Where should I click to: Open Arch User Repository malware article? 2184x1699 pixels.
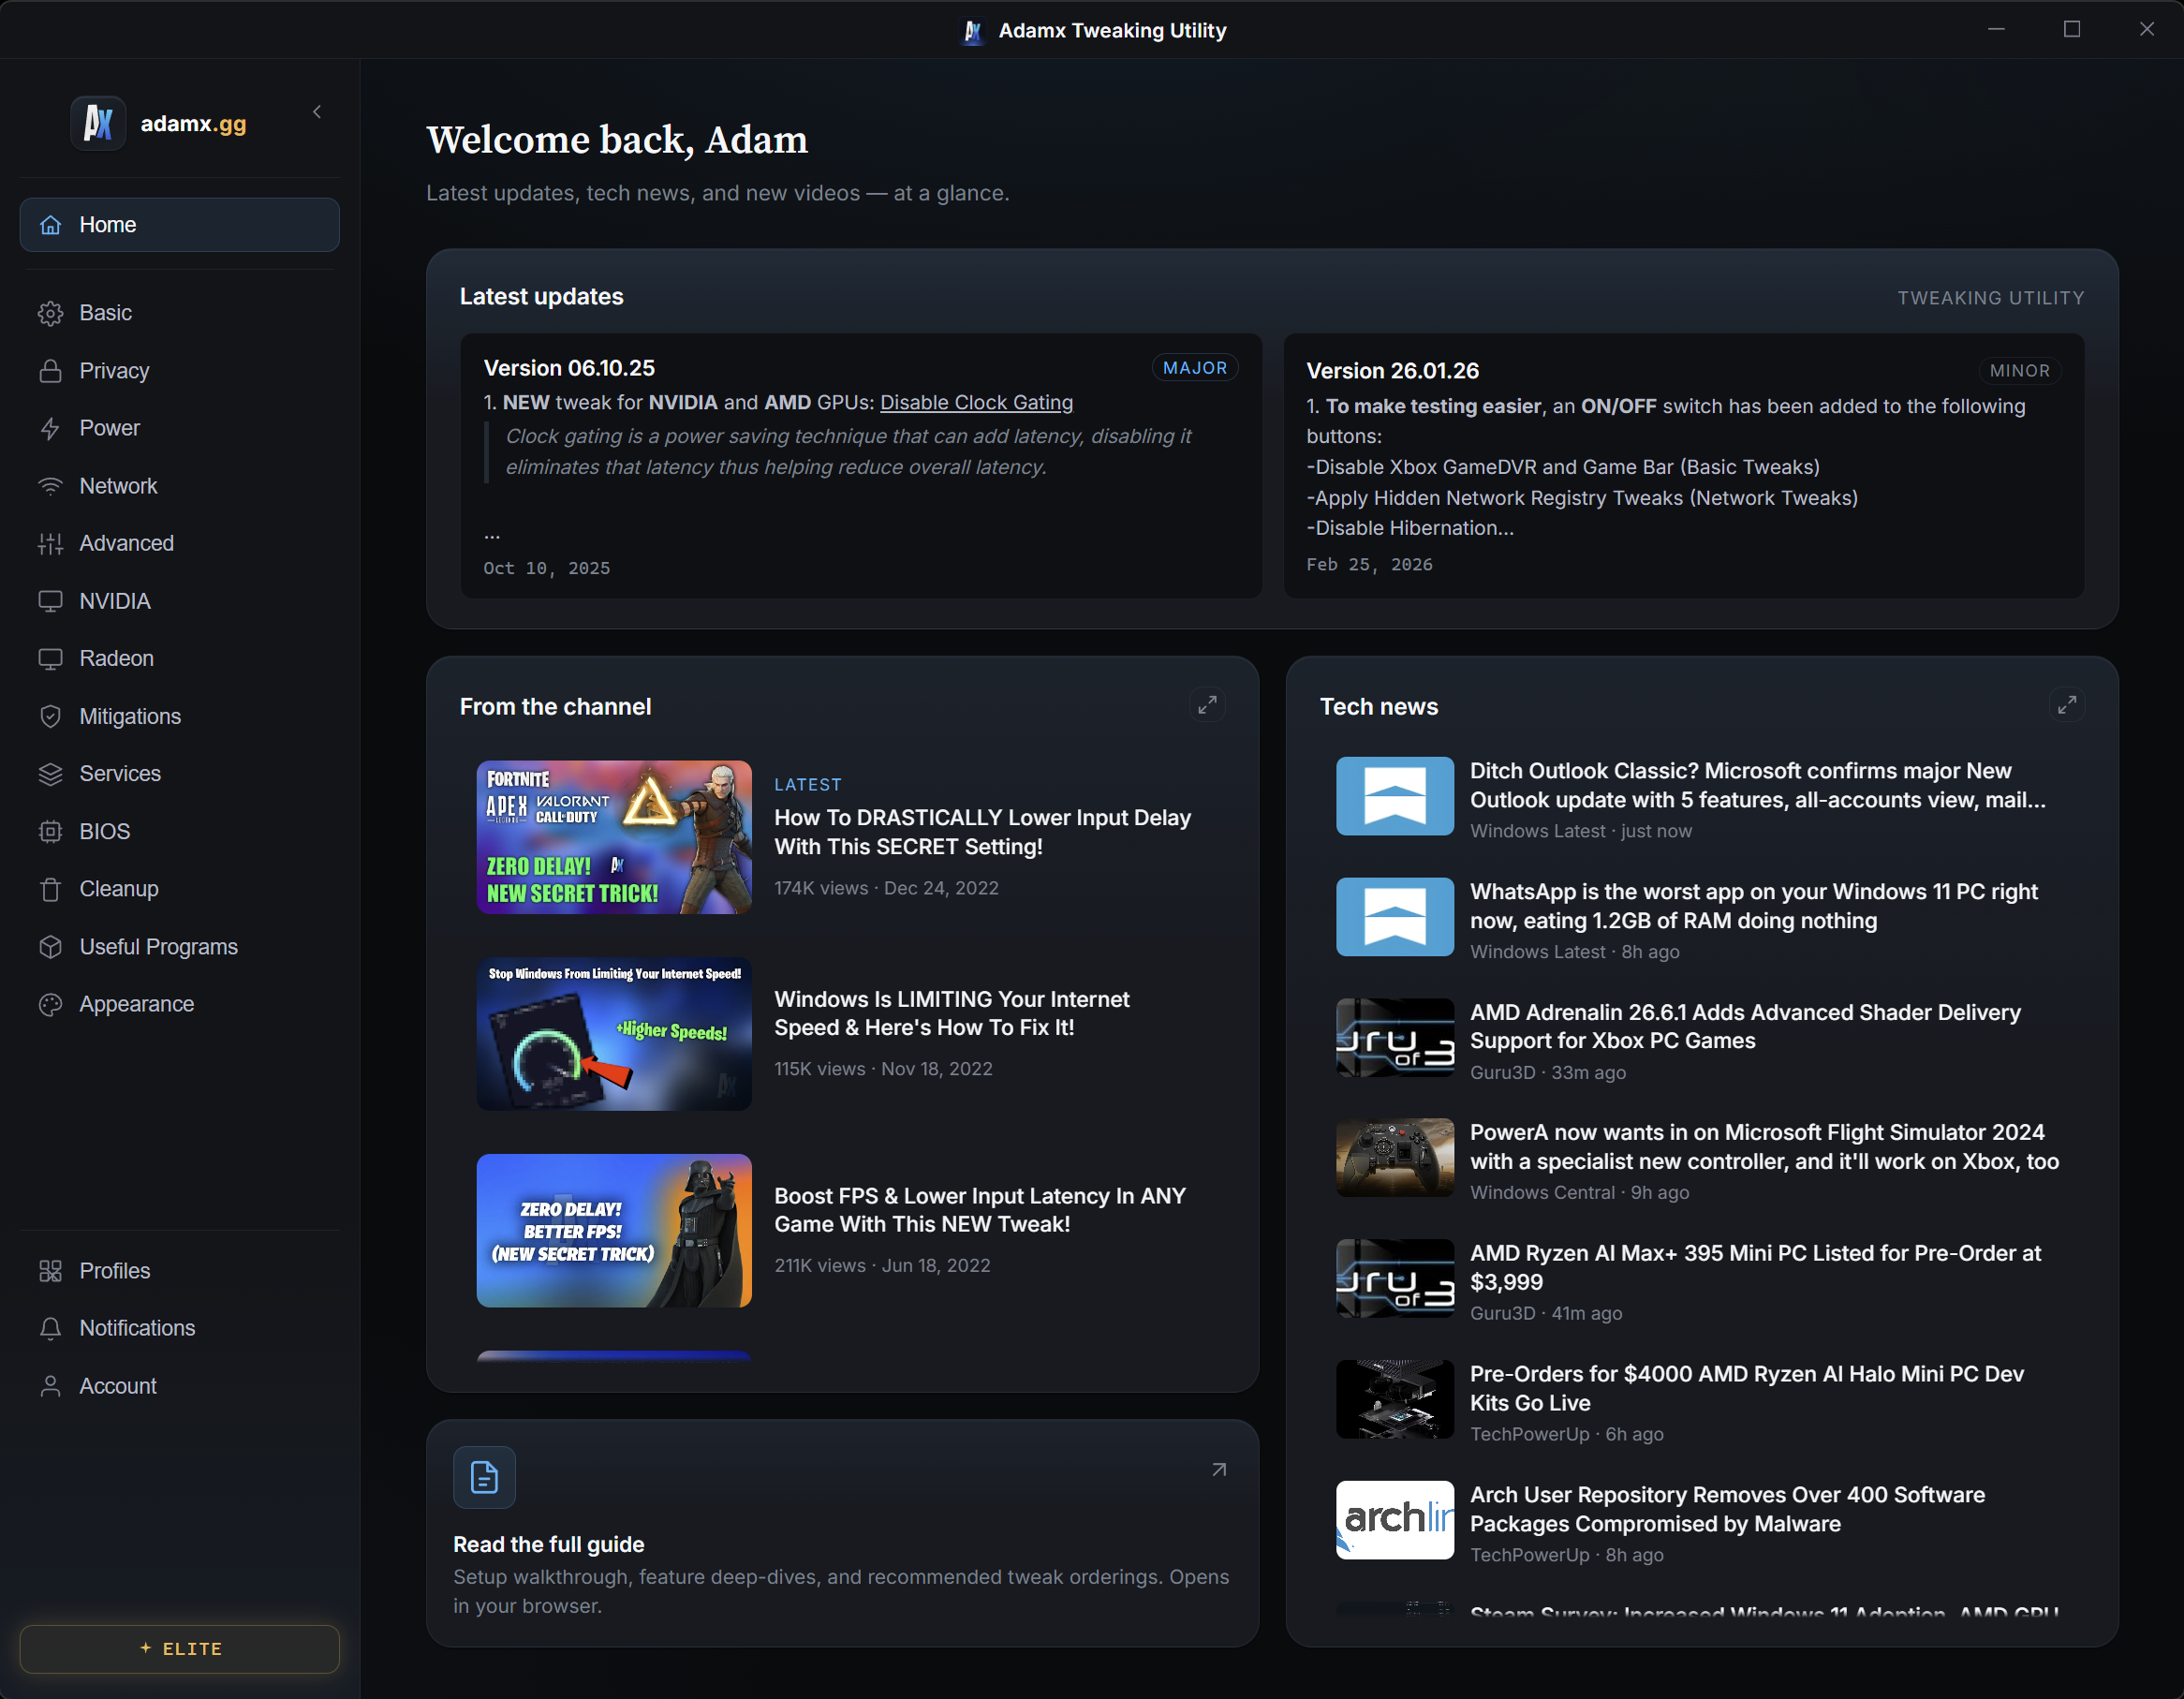1727,1509
